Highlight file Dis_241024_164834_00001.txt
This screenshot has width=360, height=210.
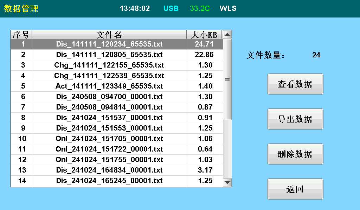point(109,170)
